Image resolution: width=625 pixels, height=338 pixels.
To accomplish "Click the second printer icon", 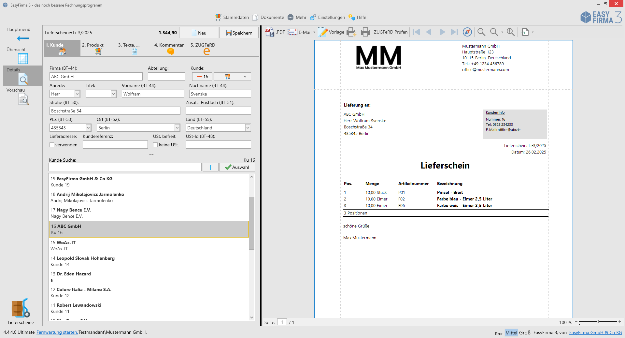I will tap(365, 32).
